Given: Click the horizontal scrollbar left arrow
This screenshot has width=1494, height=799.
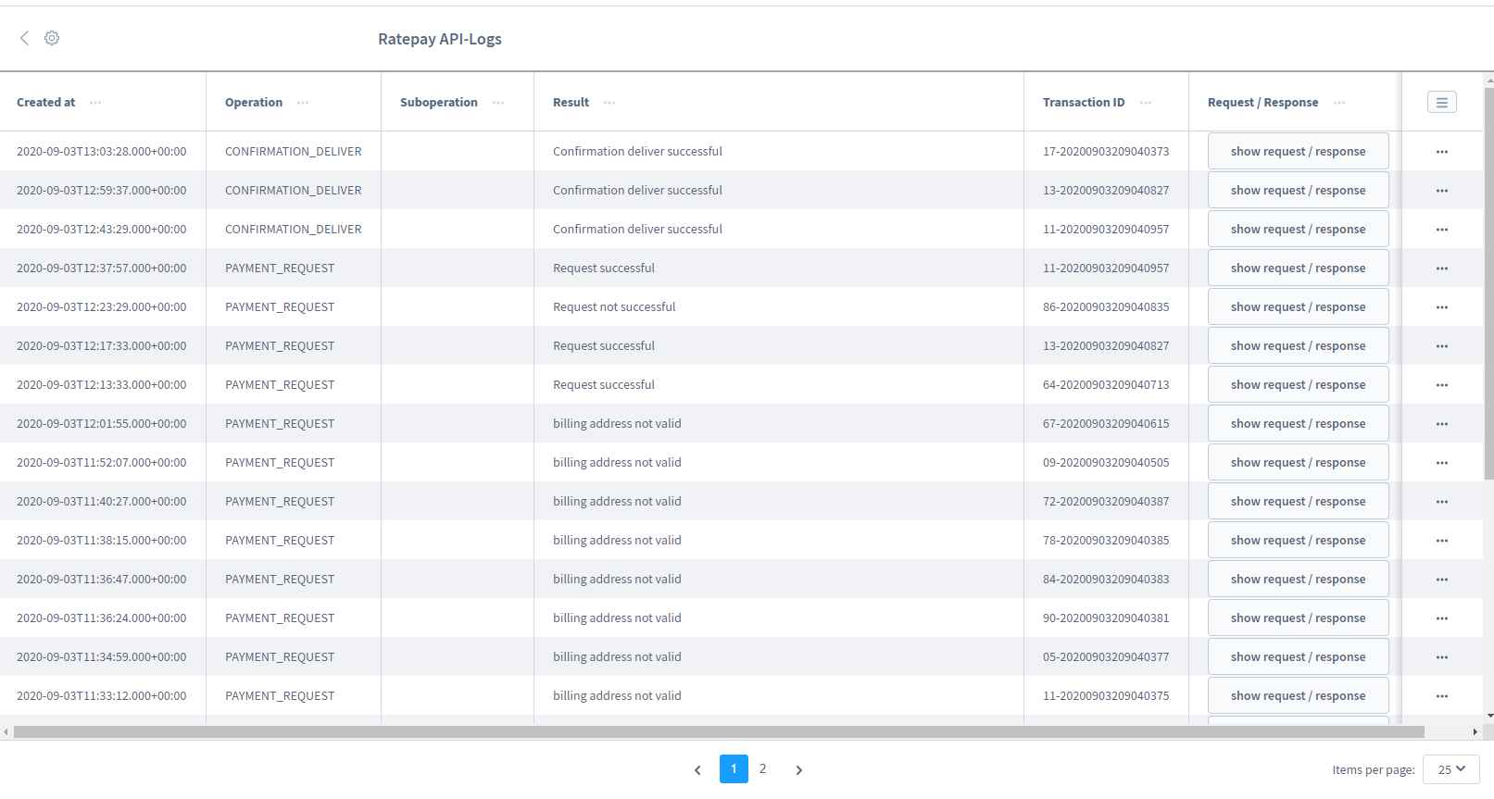Looking at the screenshot, I should coord(6,731).
